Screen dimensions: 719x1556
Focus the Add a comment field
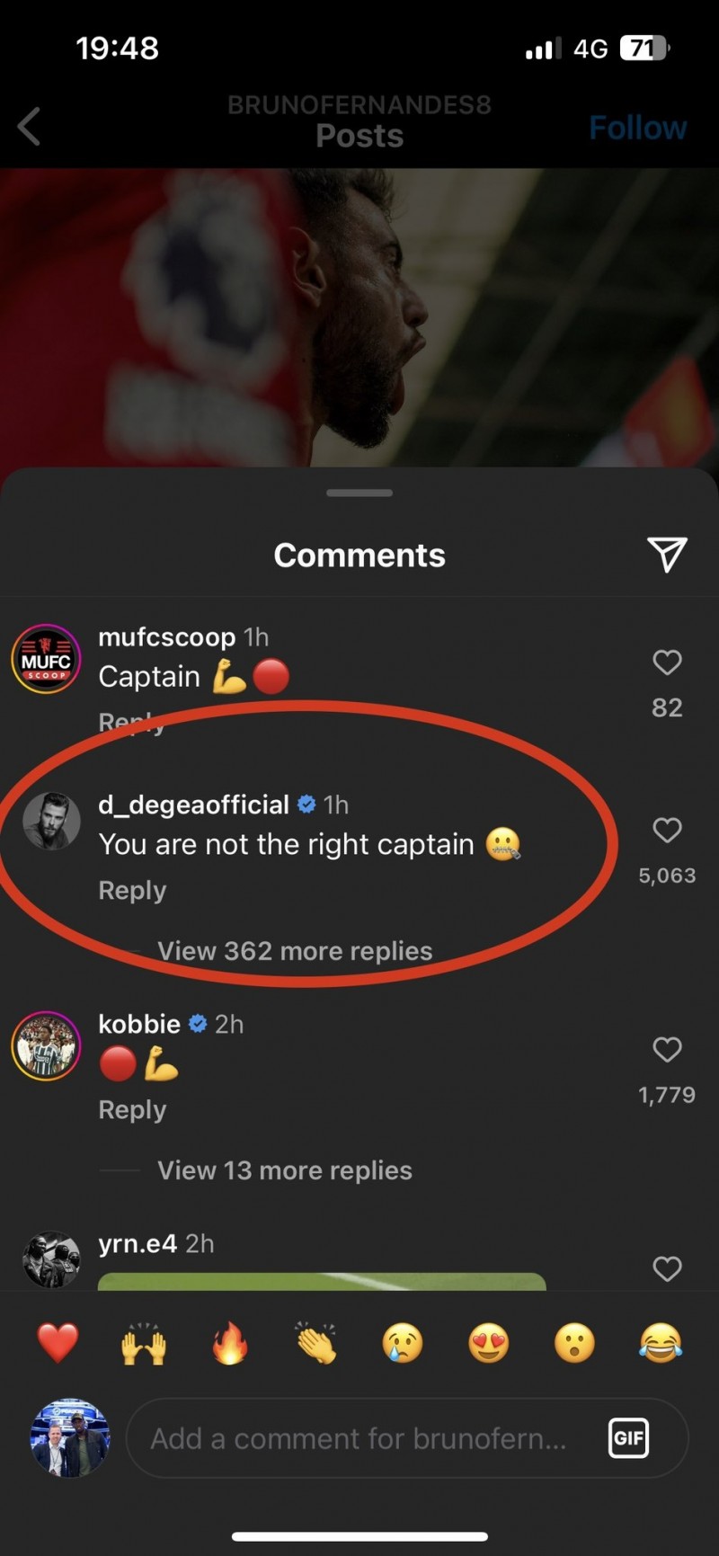(407, 1438)
